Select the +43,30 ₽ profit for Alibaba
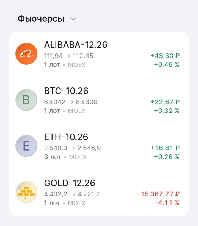 click(165, 56)
